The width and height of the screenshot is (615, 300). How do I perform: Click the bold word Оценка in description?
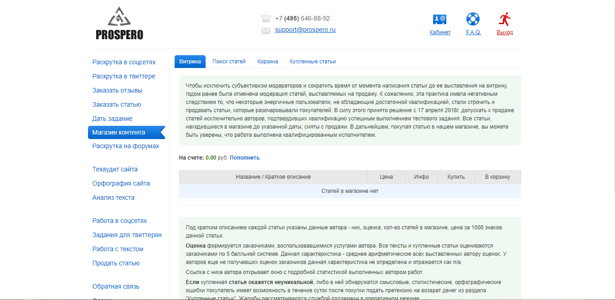196,245
